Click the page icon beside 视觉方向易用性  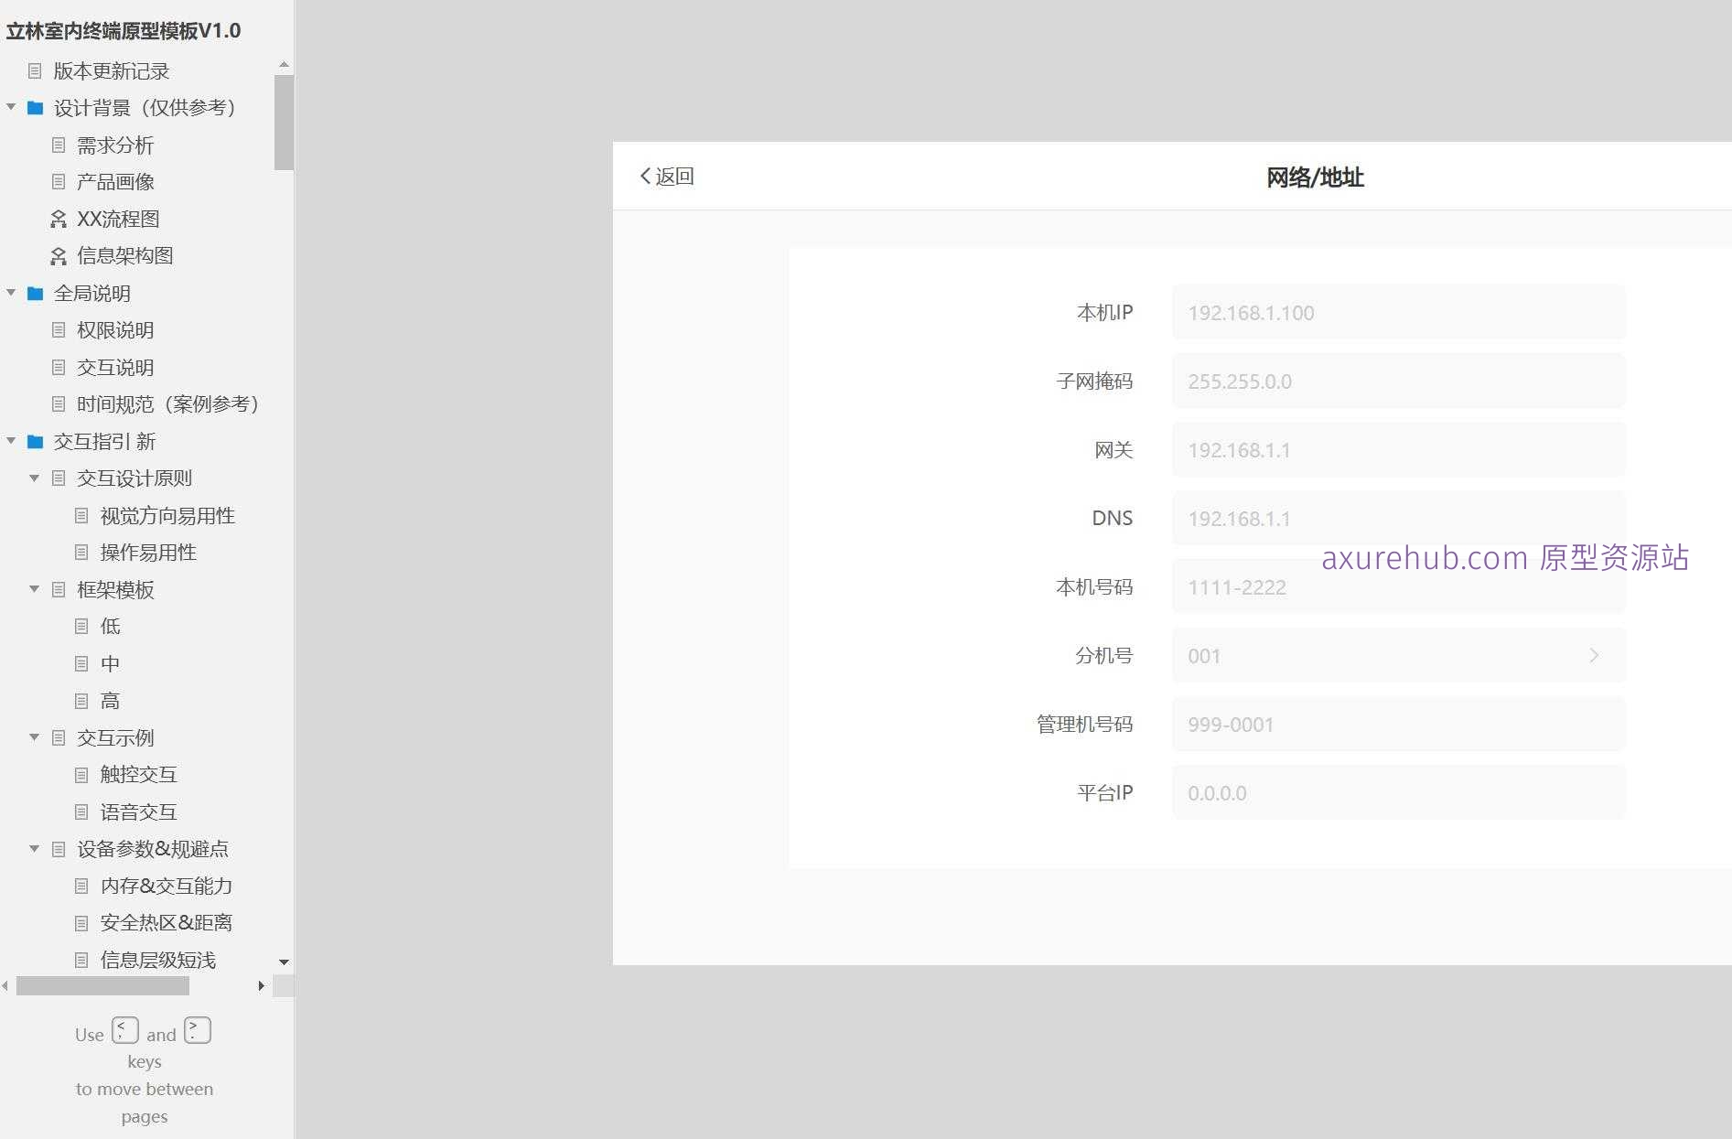(x=81, y=515)
